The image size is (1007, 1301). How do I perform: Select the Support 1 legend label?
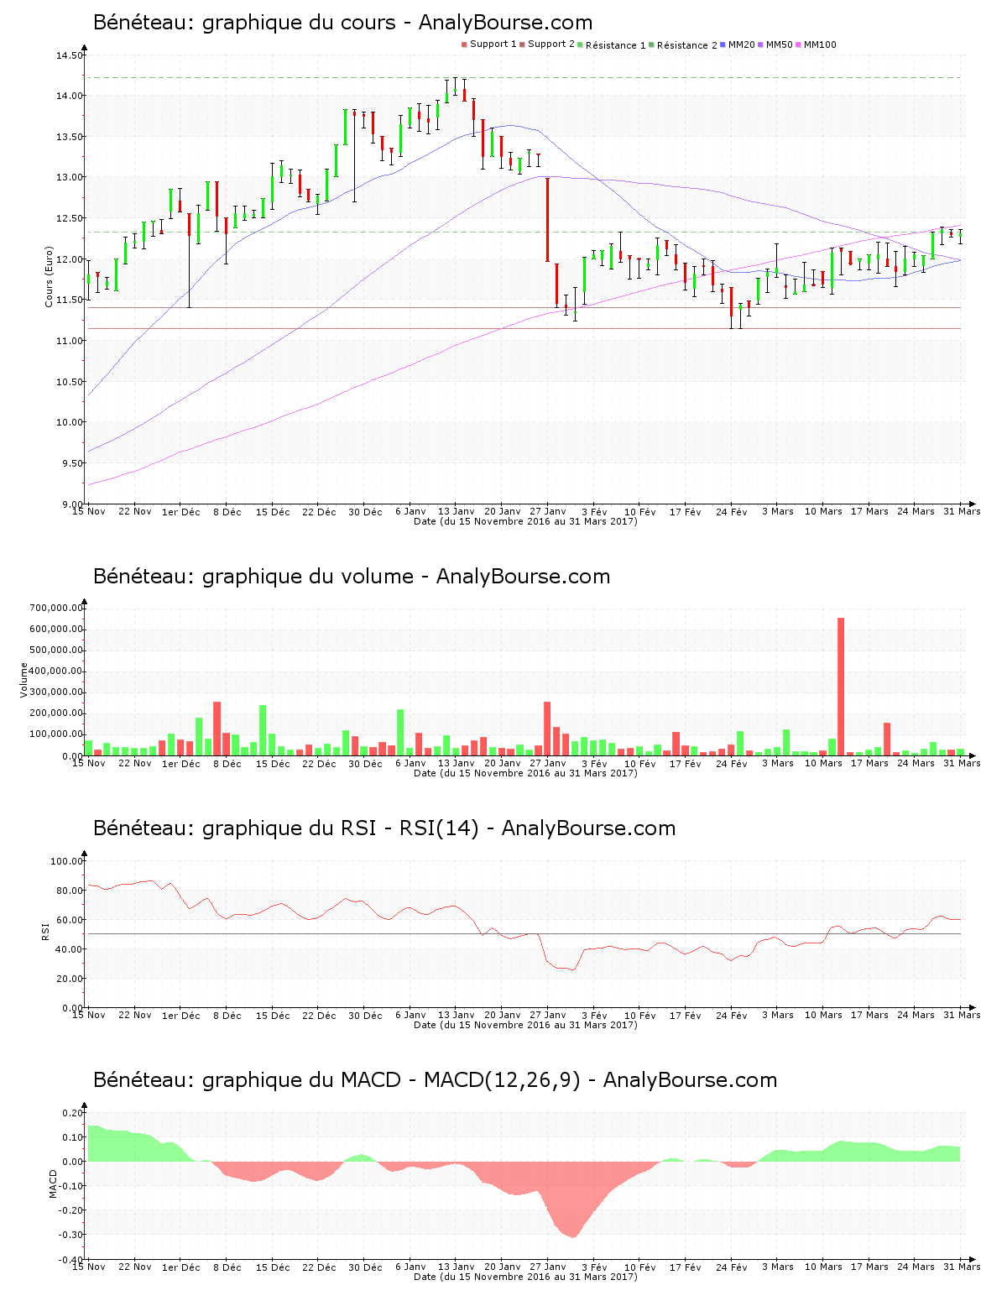(493, 44)
